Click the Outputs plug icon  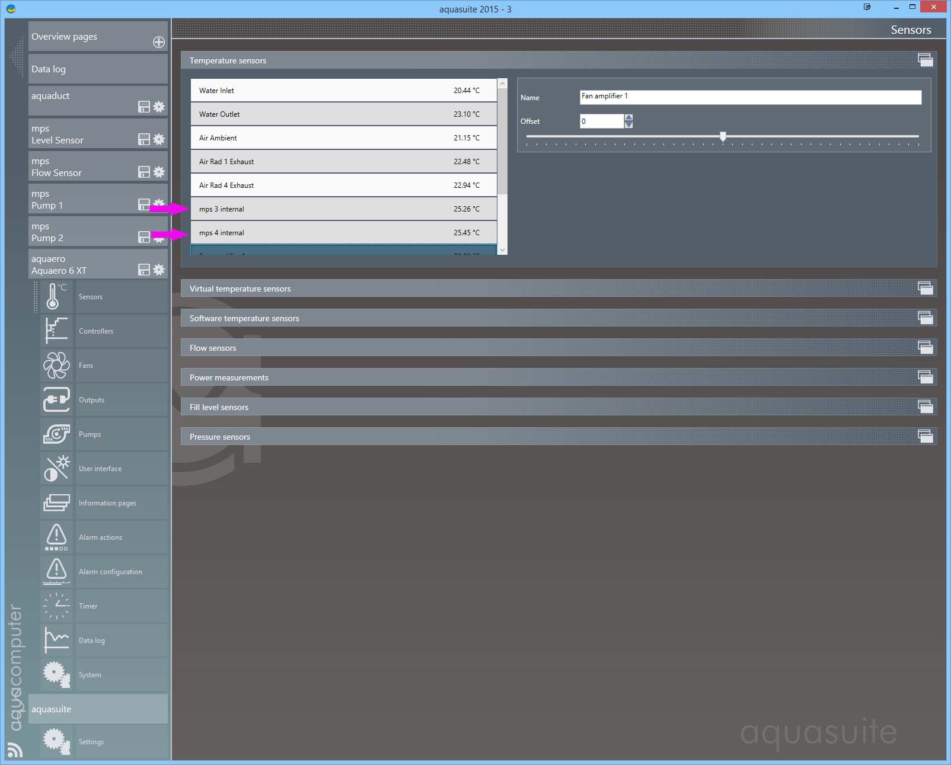click(56, 399)
